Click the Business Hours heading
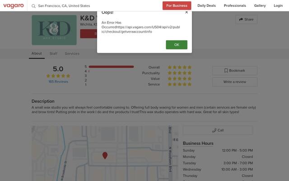Viewport: 289px width, 181px height. pos(198,143)
